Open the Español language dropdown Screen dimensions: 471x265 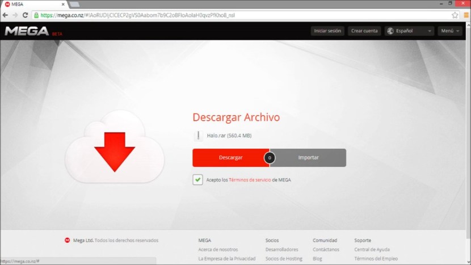click(409, 31)
